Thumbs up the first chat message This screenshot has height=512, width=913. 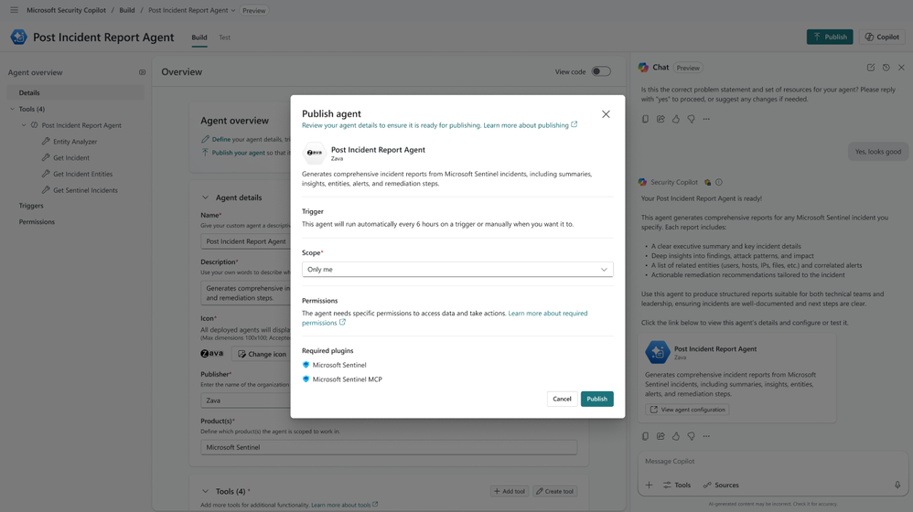(675, 119)
